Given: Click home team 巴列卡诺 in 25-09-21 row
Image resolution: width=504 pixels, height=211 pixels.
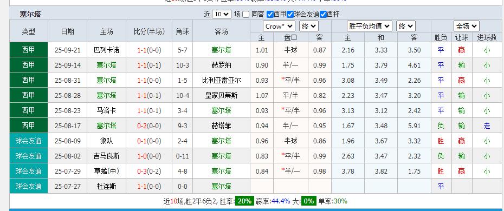Looking at the screenshot, I should [106, 50].
